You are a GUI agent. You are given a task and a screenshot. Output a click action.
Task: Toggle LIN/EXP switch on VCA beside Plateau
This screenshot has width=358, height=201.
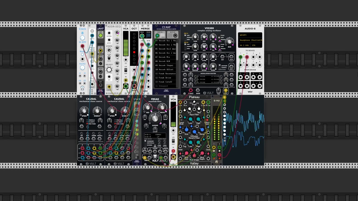[173, 140]
